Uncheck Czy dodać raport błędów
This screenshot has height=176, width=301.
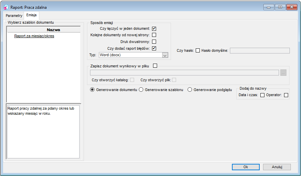pyautogui.click(x=154, y=48)
